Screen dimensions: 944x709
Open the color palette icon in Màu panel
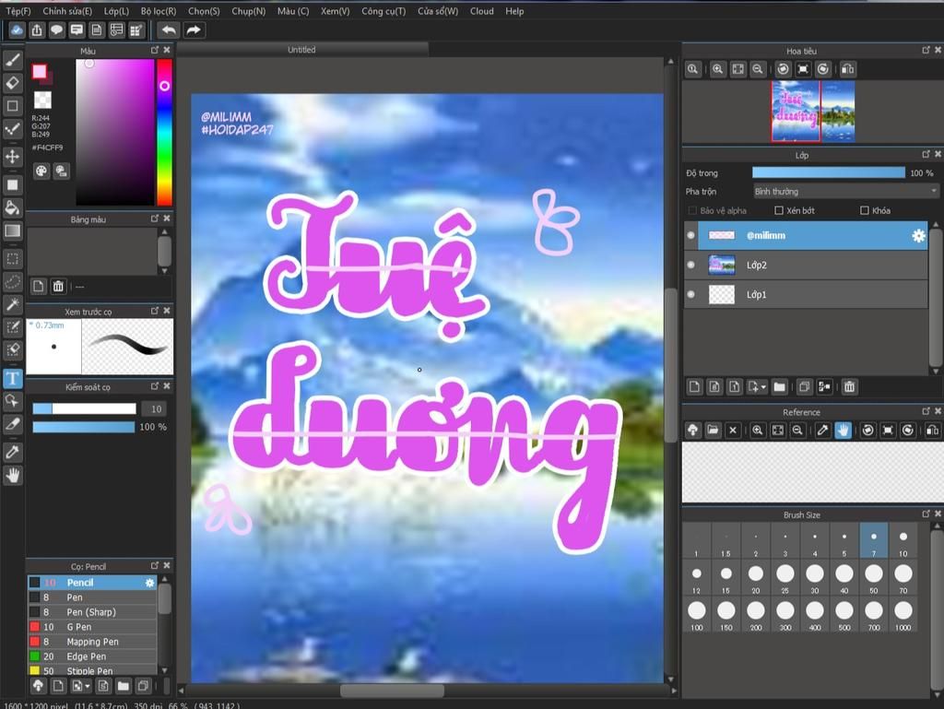(41, 171)
